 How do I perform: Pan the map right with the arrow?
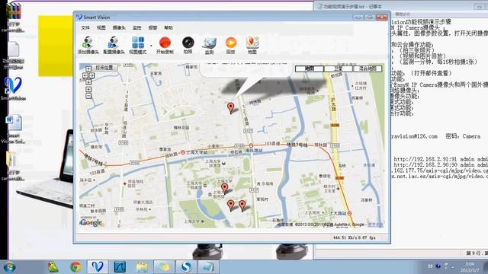coord(91,75)
